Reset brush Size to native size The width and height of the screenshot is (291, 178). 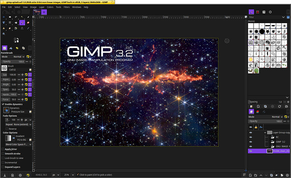26,75
